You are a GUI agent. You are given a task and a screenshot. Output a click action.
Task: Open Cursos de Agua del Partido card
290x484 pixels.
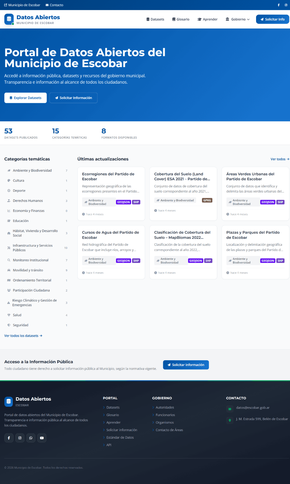[111, 252]
